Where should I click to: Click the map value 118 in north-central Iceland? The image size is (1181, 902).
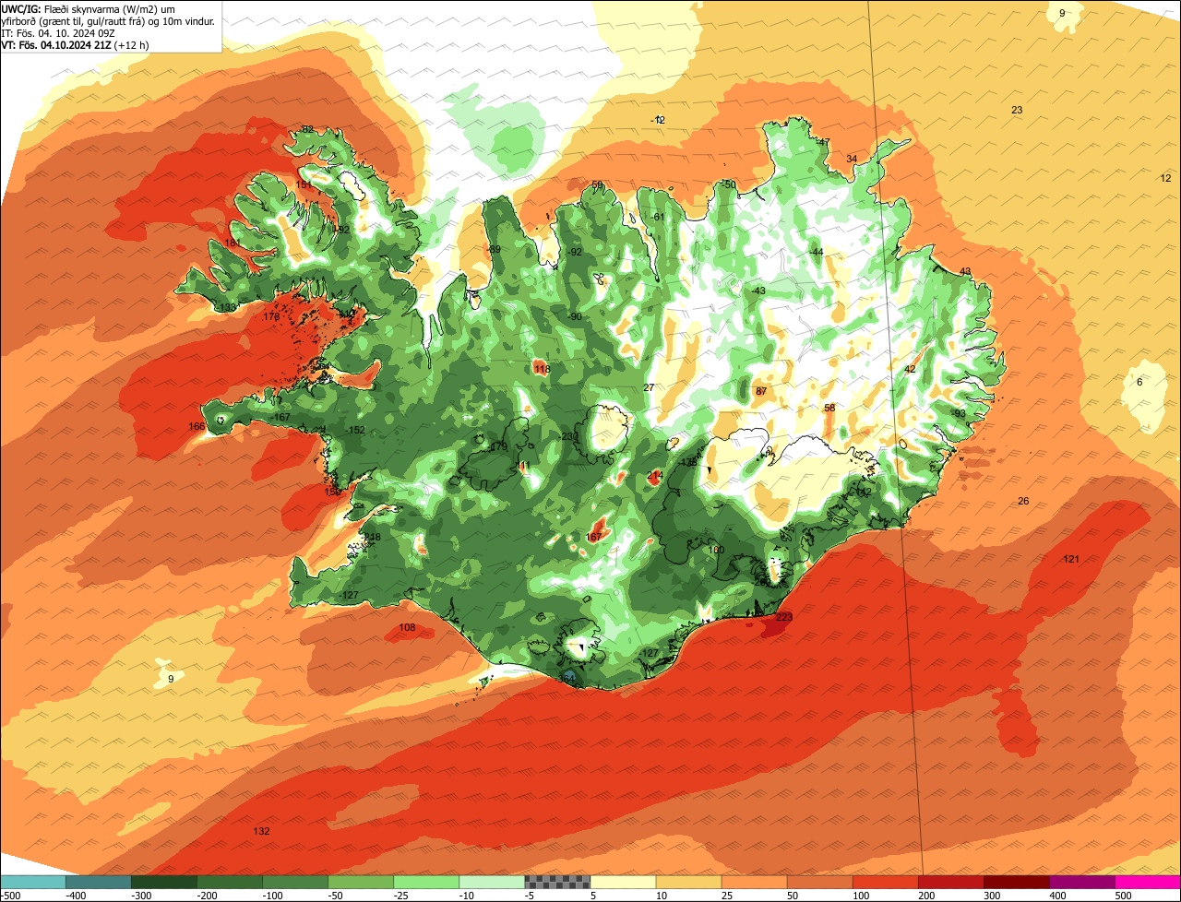tap(542, 369)
